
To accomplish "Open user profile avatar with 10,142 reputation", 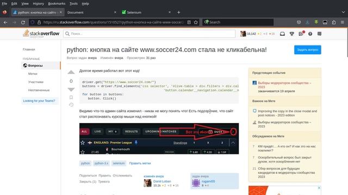I will tap(243, 34).
